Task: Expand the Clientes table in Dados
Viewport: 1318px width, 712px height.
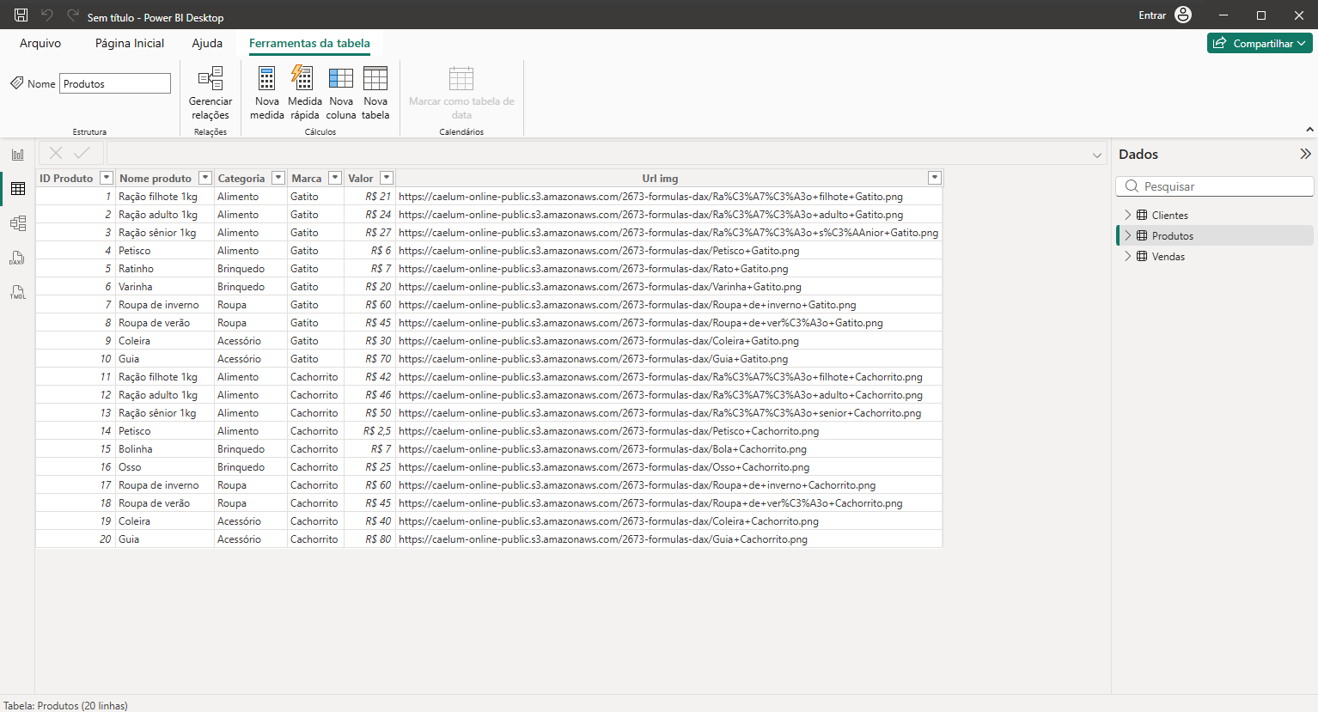Action: [x=1128, y=215]
